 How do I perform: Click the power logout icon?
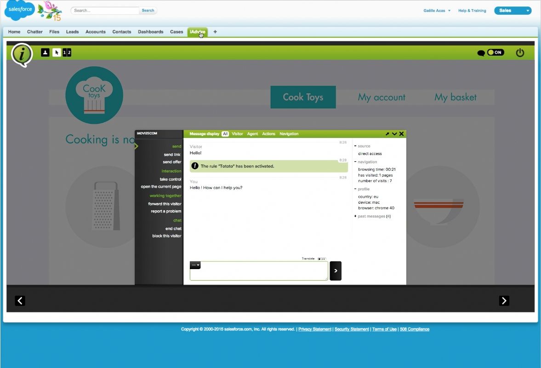(x=520, y=52)
